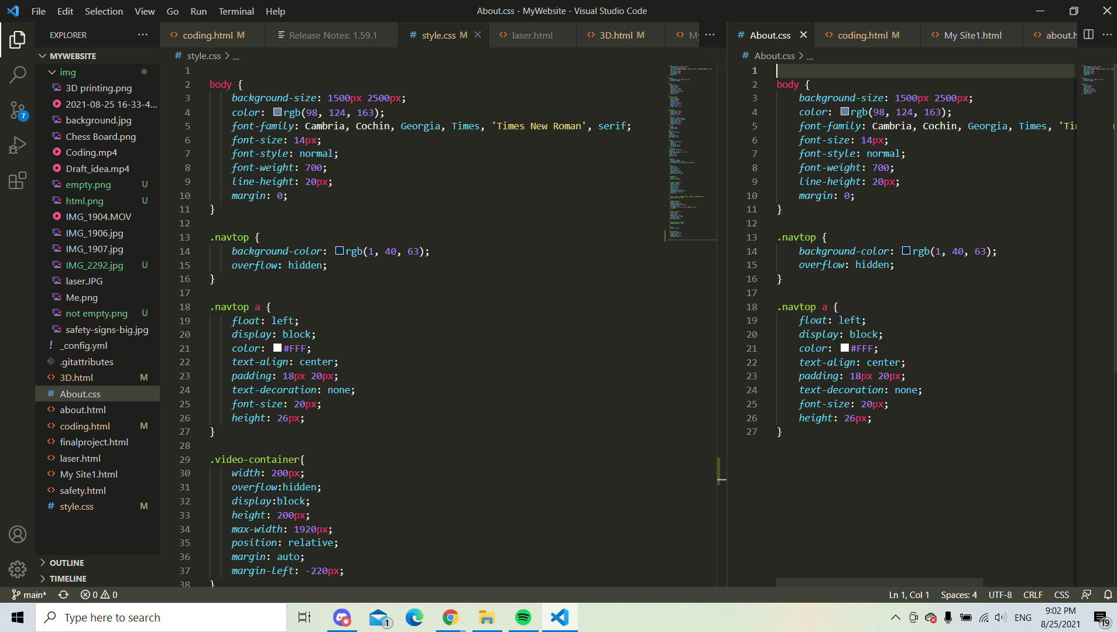Viewport: 1117px width, 632px height.
Task: Open Google Chrome from the taskbar
Action: click(x=450, y=617)
